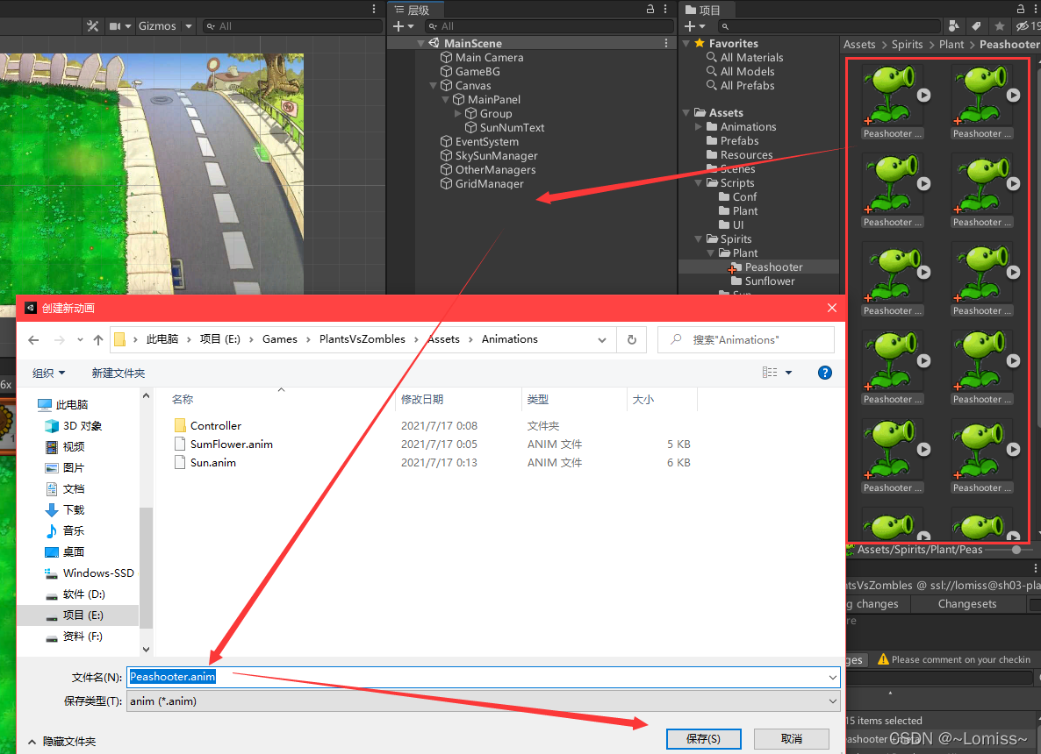Open the Gizmos dropdown arrow
The width and height of the screenshot is (1041, 754).
pos(189,25)
